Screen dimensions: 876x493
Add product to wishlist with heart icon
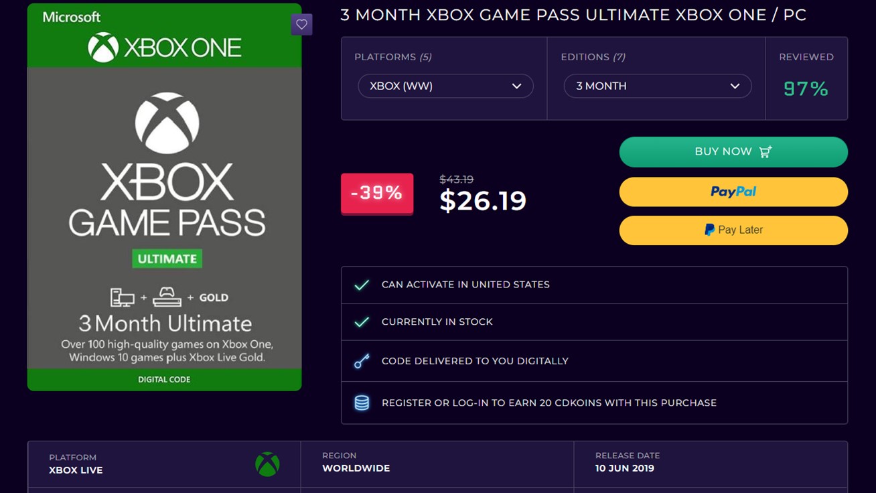coord(301,25)
